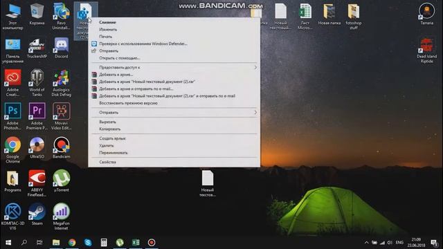Open the Этот компьютер desktop icon
This screenshot has height=249, width=443.
[x=12, y=17]
